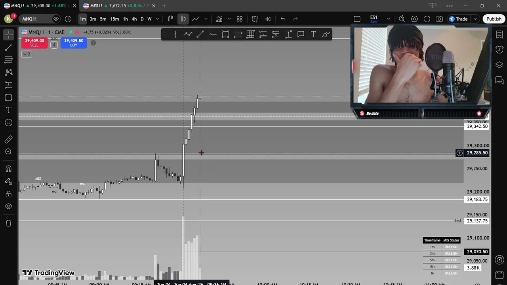Select the measure ruler tool

[x=8, y=139]
